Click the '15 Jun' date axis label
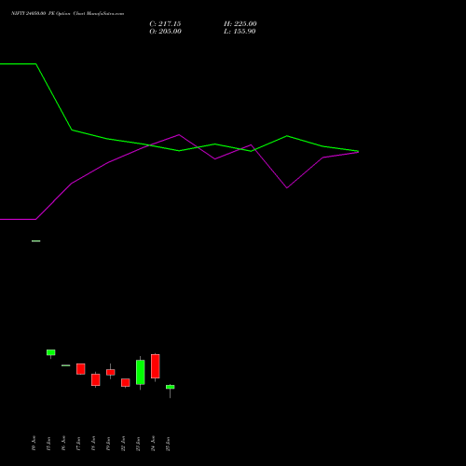466x466 pixels. coord(48,444)
